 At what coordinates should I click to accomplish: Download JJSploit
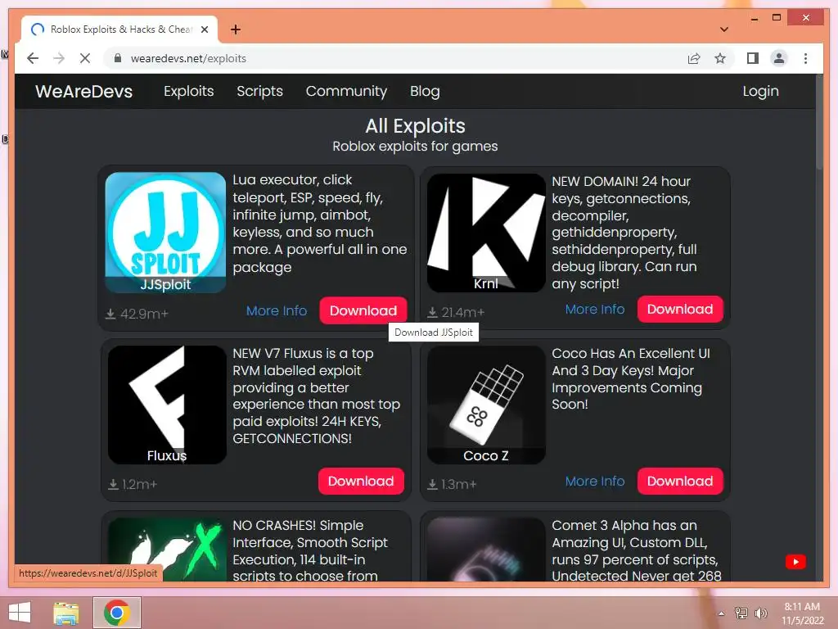click(x=363, y=310)
